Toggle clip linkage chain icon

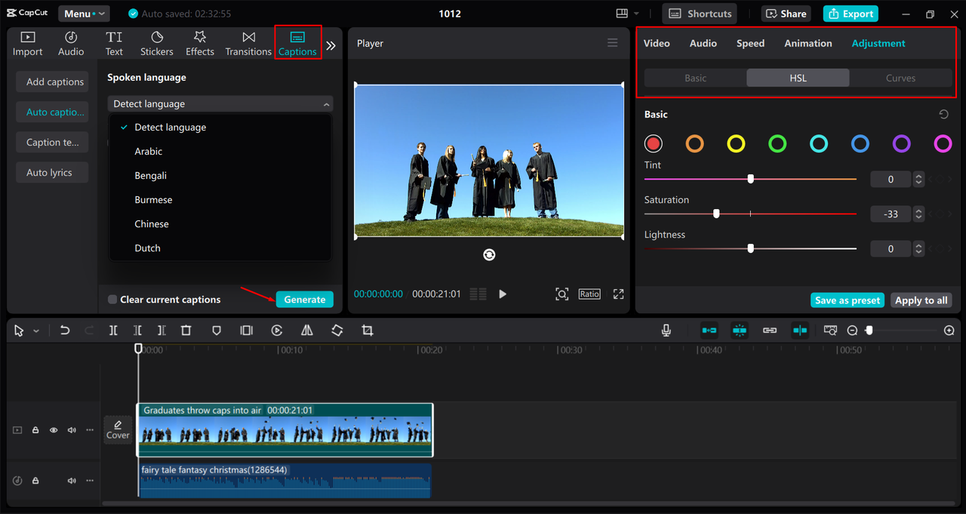(x=770, y=331)
